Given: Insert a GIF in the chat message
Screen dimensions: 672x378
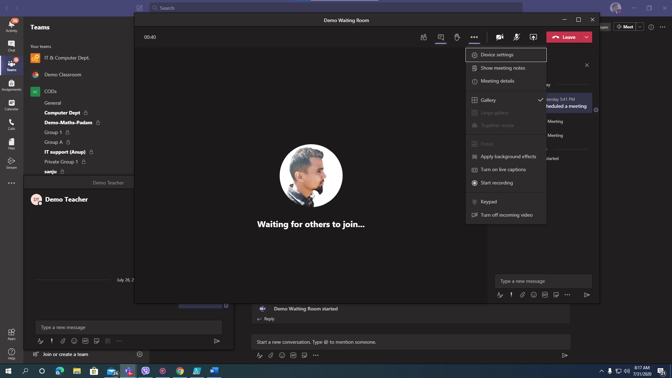Looking at the screenshot, I should coord(545,295).
